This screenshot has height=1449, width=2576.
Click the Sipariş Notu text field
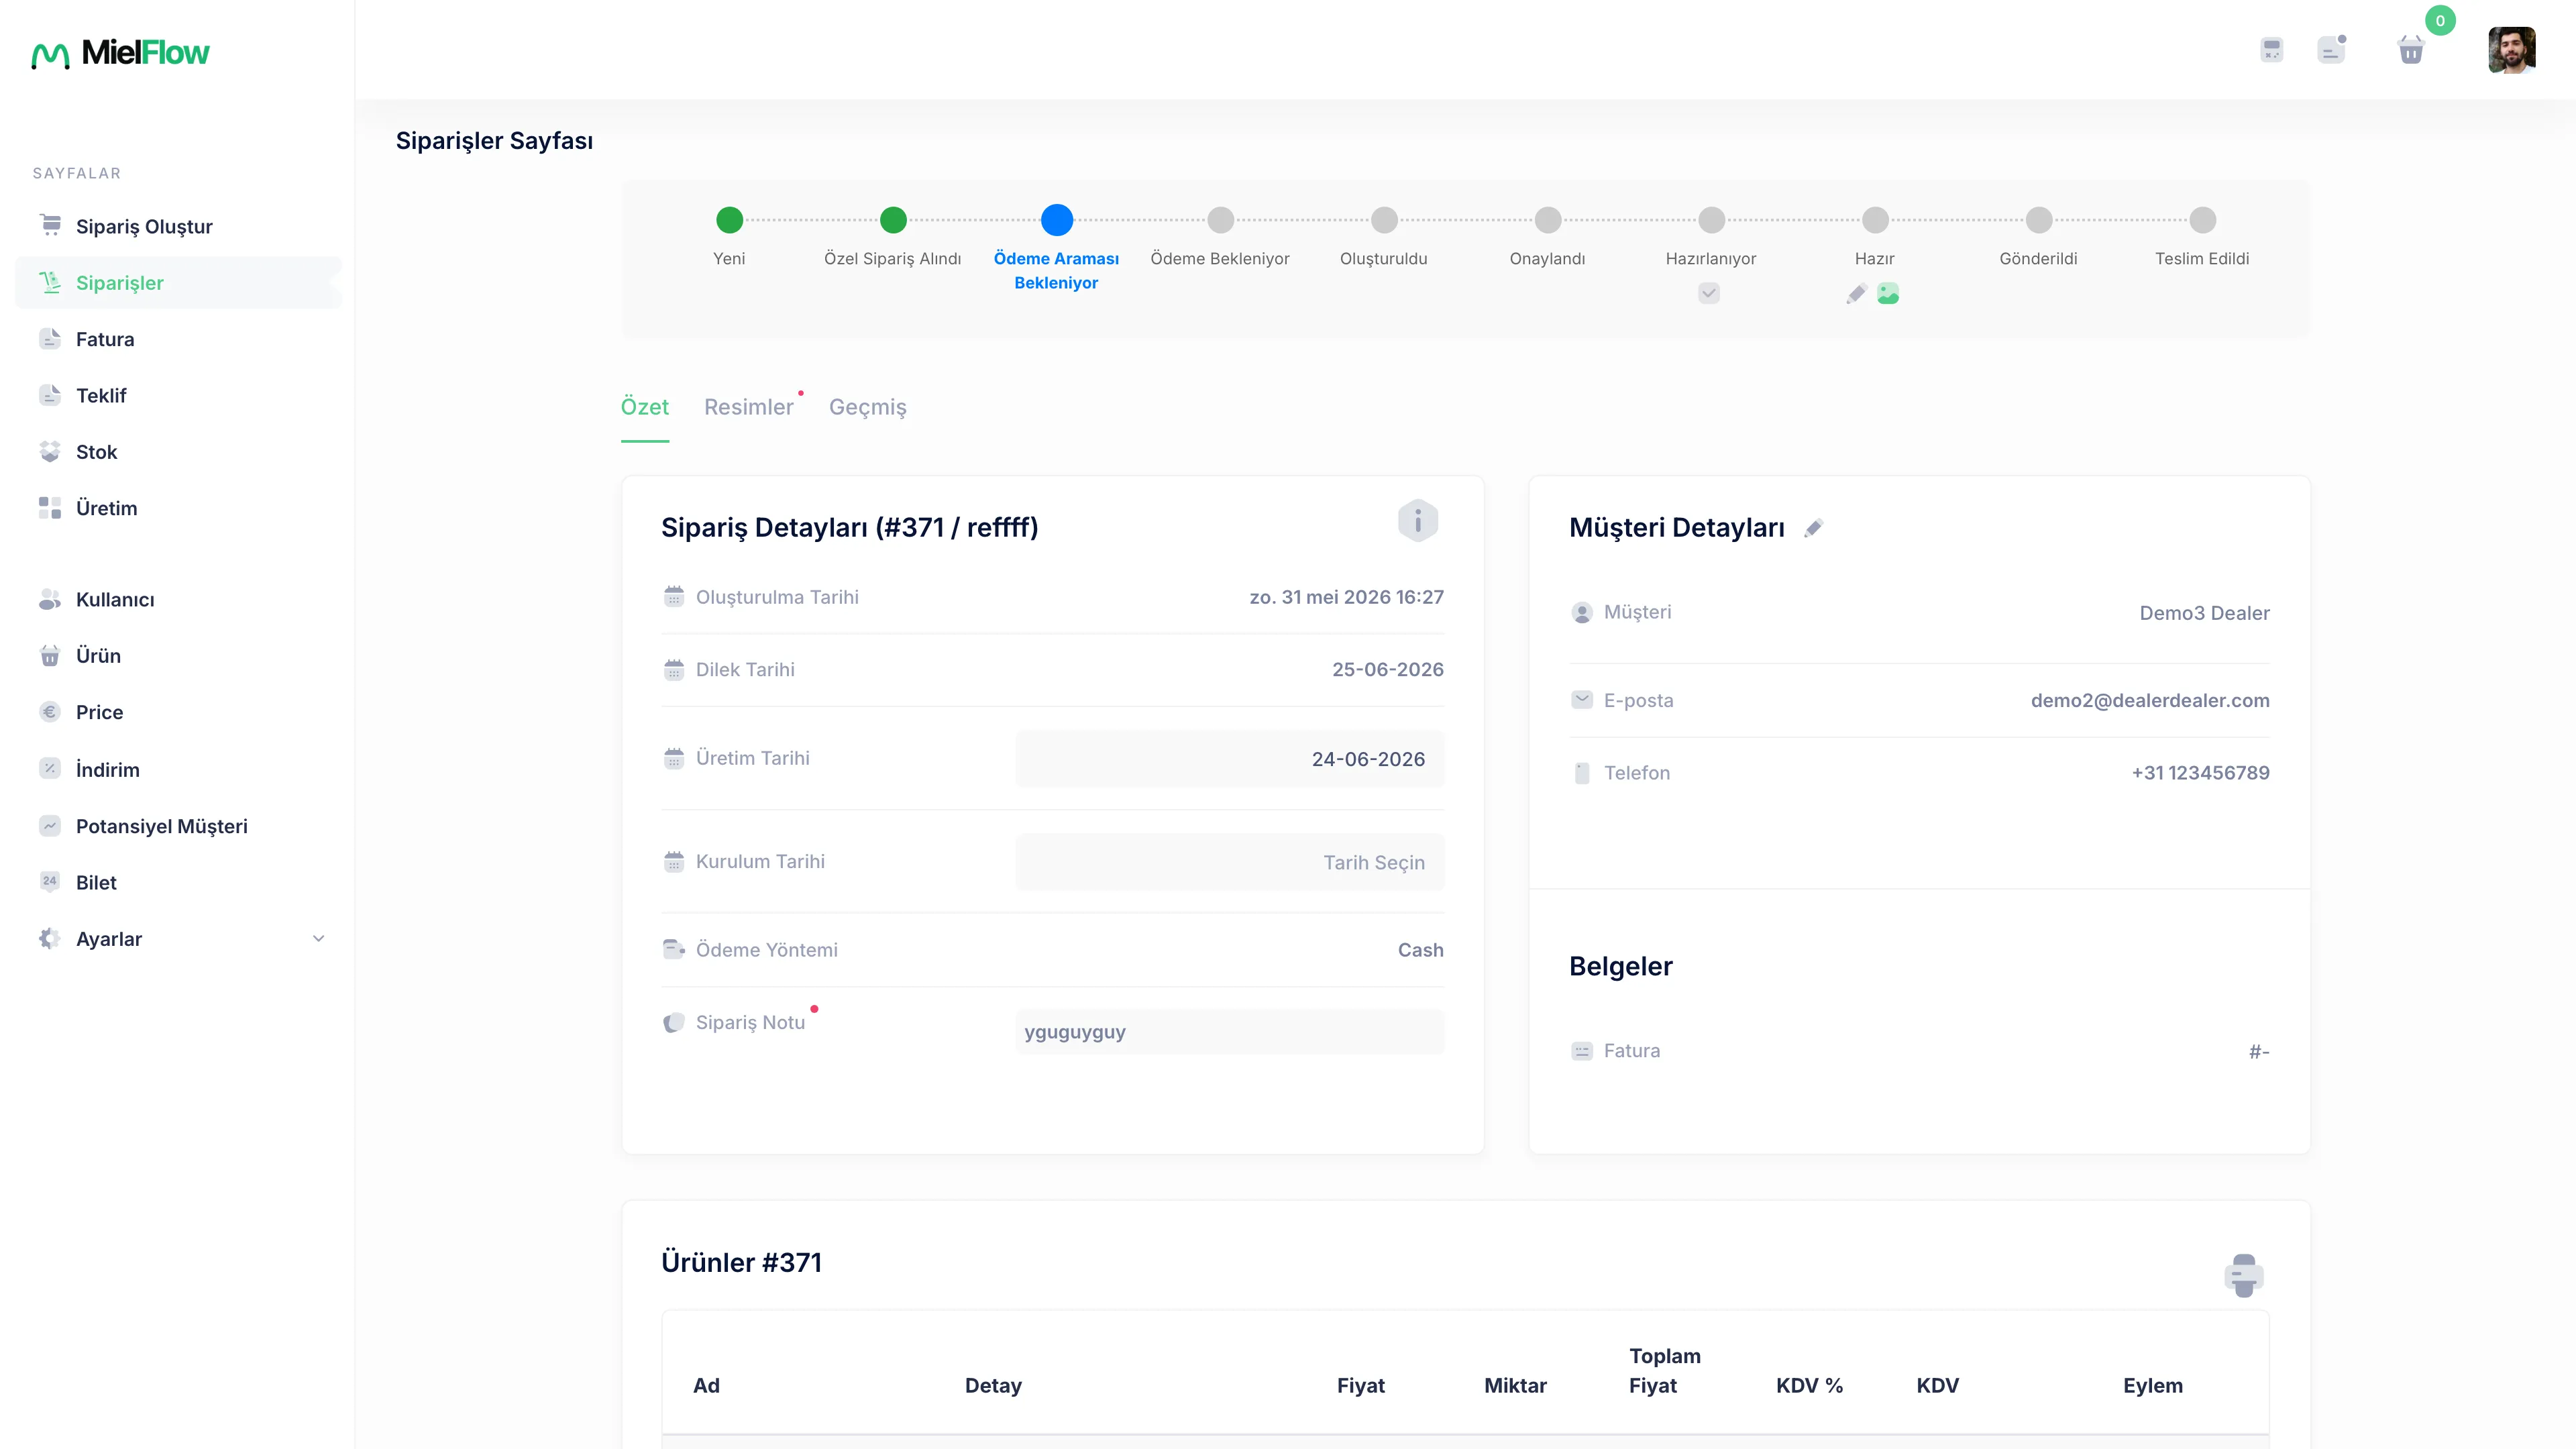click(1230, 1032)
